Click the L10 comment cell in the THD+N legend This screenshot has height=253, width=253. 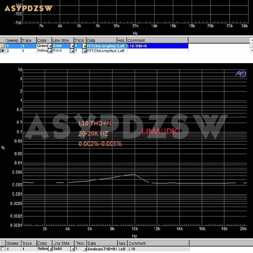(x=158, y=249)
